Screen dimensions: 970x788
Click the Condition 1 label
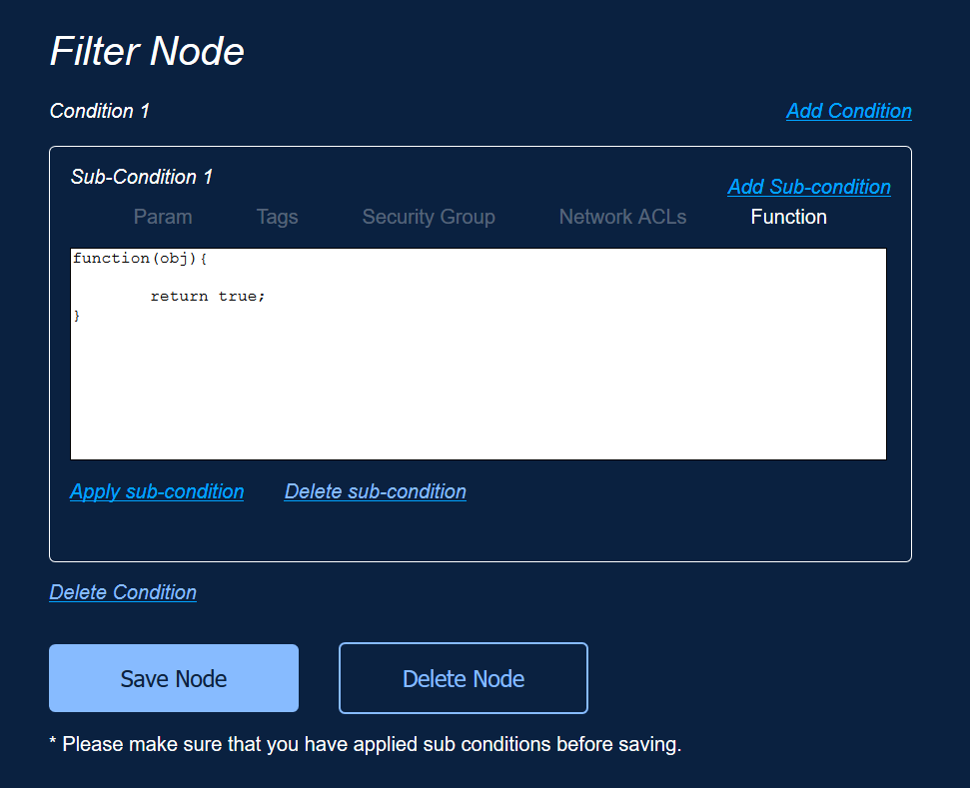(x=99, y=111)
